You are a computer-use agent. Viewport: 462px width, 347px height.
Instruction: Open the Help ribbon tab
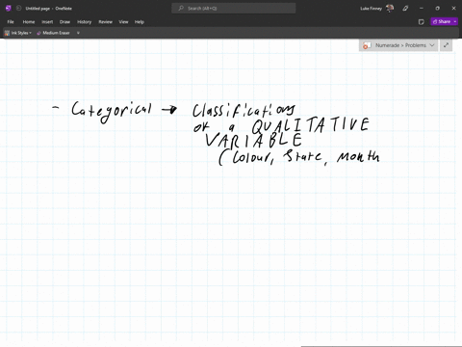point(140,22)
